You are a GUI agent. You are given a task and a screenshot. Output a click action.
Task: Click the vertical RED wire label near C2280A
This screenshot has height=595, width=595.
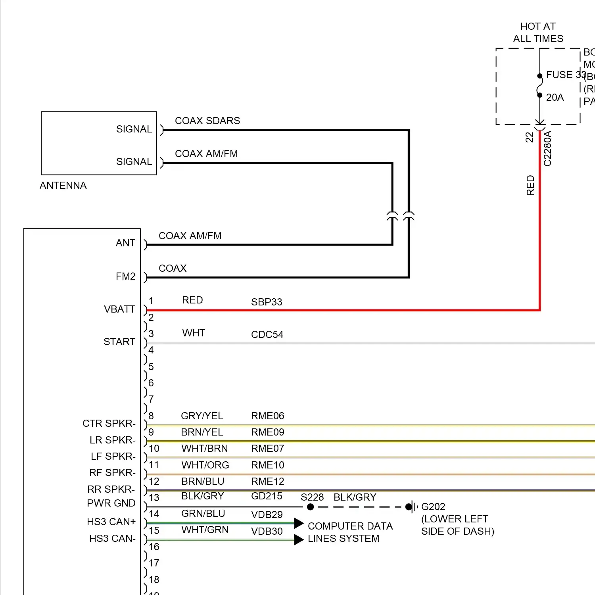pos(530,185)
